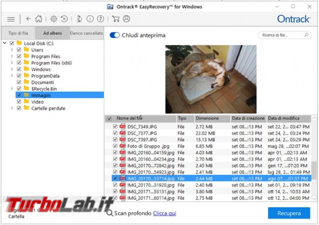The image size is (319, 225).
Task: Click the Recupera button
Action: pyautogui.click(x=289, y=213)
